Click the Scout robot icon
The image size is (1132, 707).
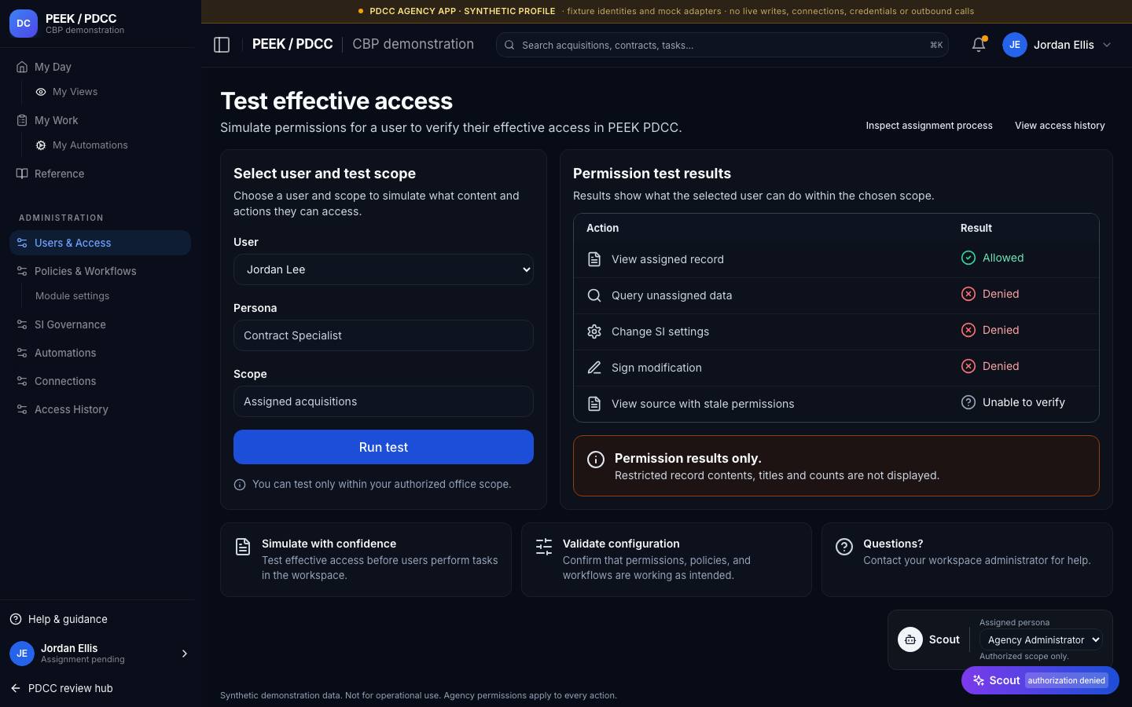pyautogui.click(x=910, y=639)
